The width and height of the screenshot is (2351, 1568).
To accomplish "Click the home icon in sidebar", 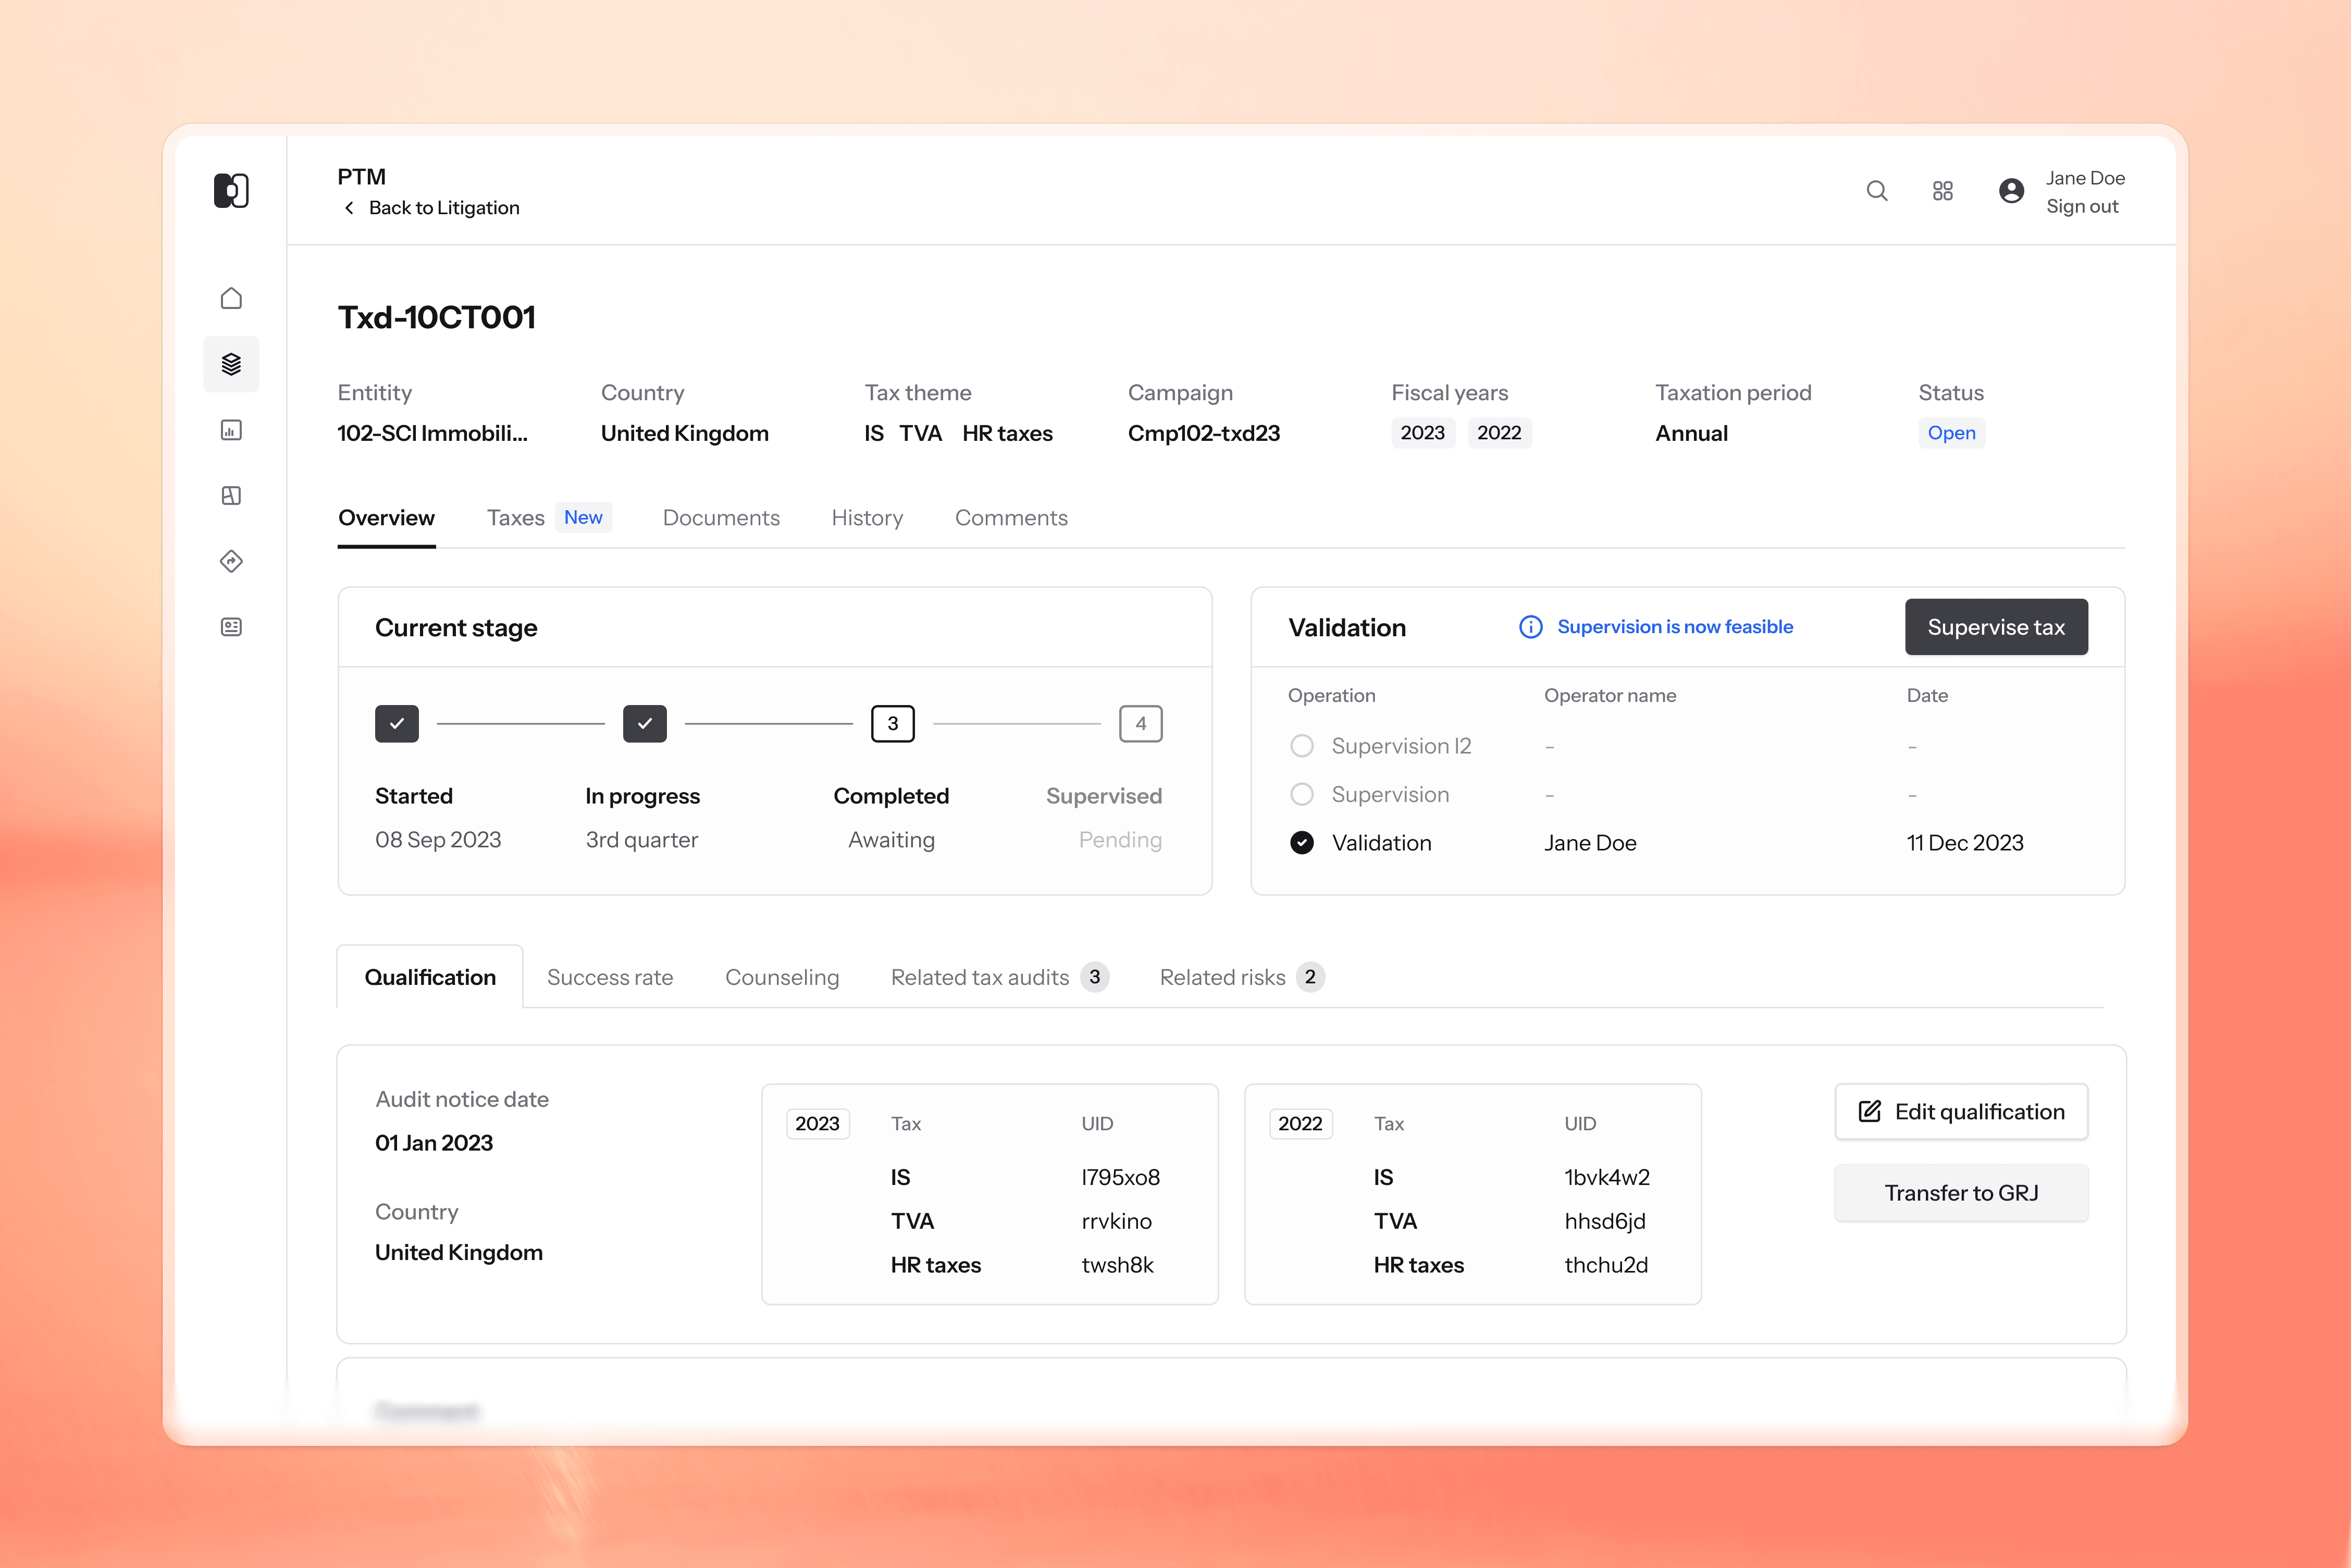I will [x=231, y=298].
